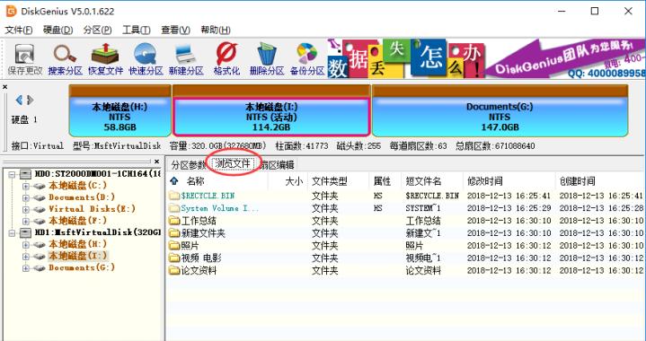646x341 pixels.
Task: Expand the Documents(D:) tree node
Action: [26, 197]
